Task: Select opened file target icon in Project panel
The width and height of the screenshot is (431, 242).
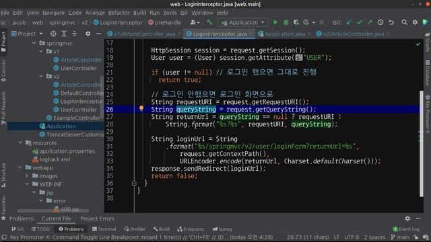Action: (x=53, y=34)
